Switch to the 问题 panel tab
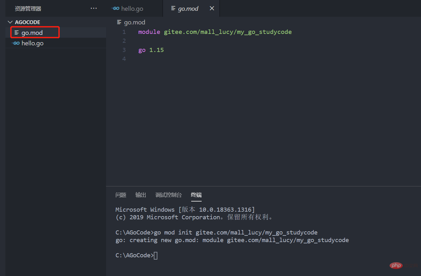 point(121,195)
